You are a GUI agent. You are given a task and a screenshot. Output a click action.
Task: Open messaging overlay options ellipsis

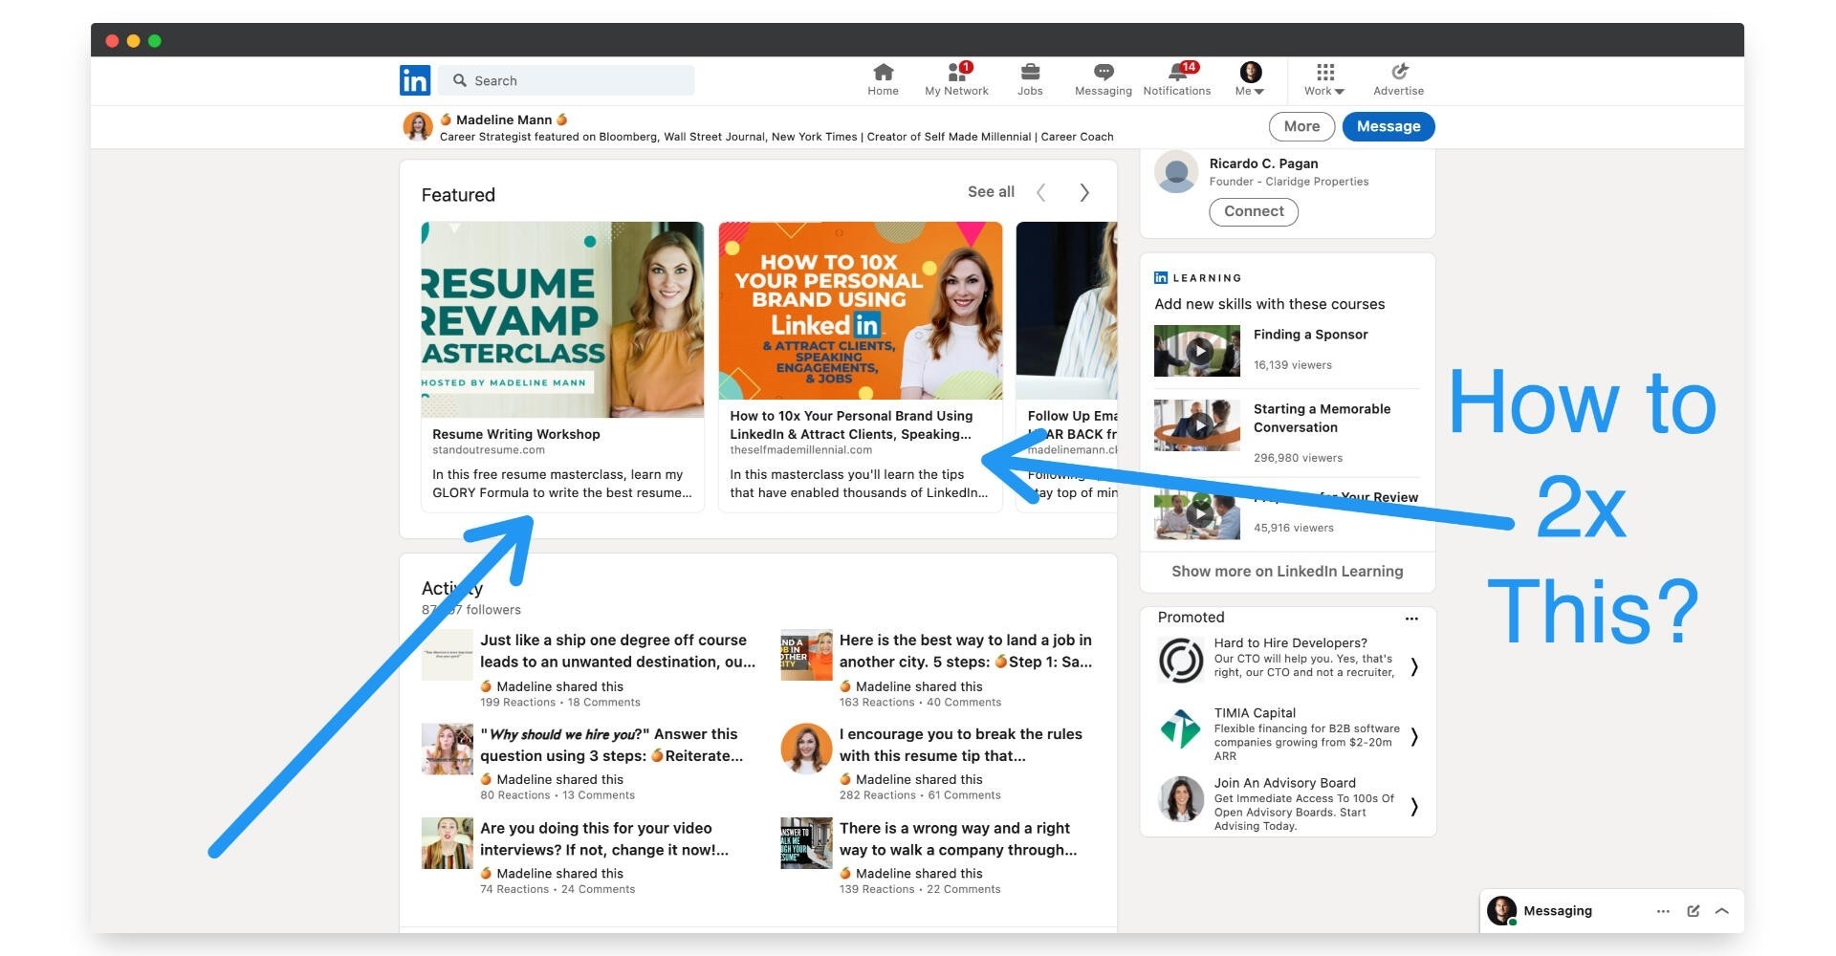coord(1663,911)
